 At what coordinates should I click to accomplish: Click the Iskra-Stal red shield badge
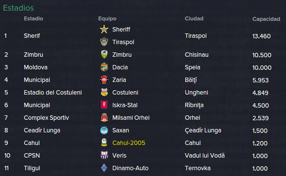[104, 105]
